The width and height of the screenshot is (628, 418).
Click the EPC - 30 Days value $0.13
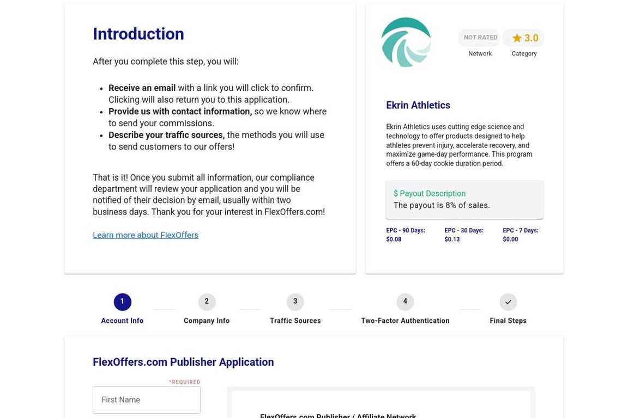452,239
